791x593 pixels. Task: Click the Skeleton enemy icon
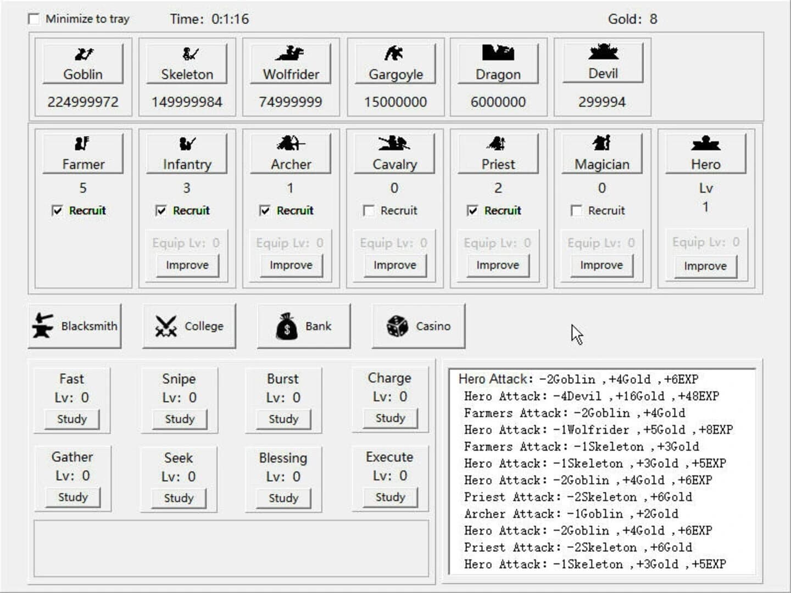click(186, 53)
